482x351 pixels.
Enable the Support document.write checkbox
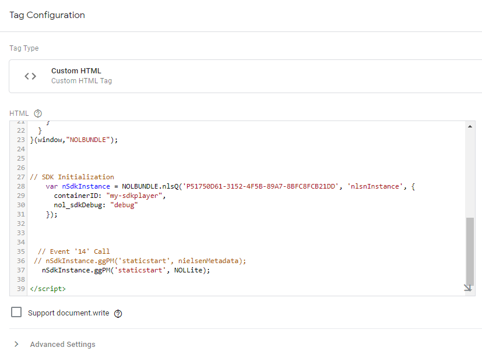16,312
